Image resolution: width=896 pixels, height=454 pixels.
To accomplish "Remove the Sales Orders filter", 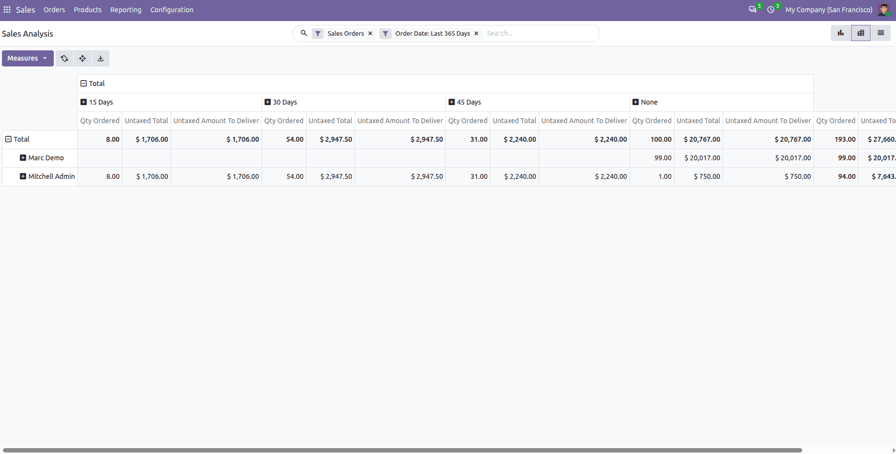I will [370, 33].
